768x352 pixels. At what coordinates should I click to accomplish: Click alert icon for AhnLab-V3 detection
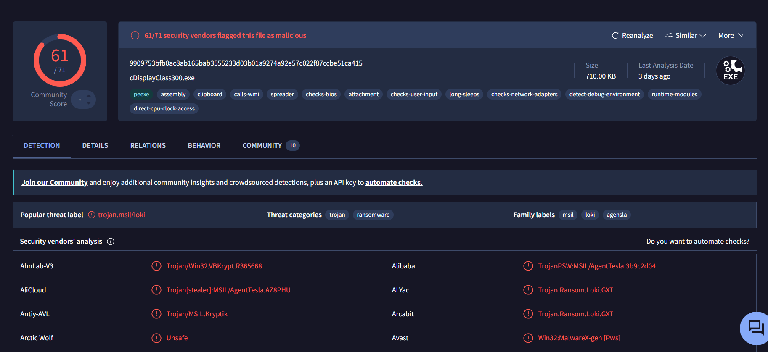point(156,266)
